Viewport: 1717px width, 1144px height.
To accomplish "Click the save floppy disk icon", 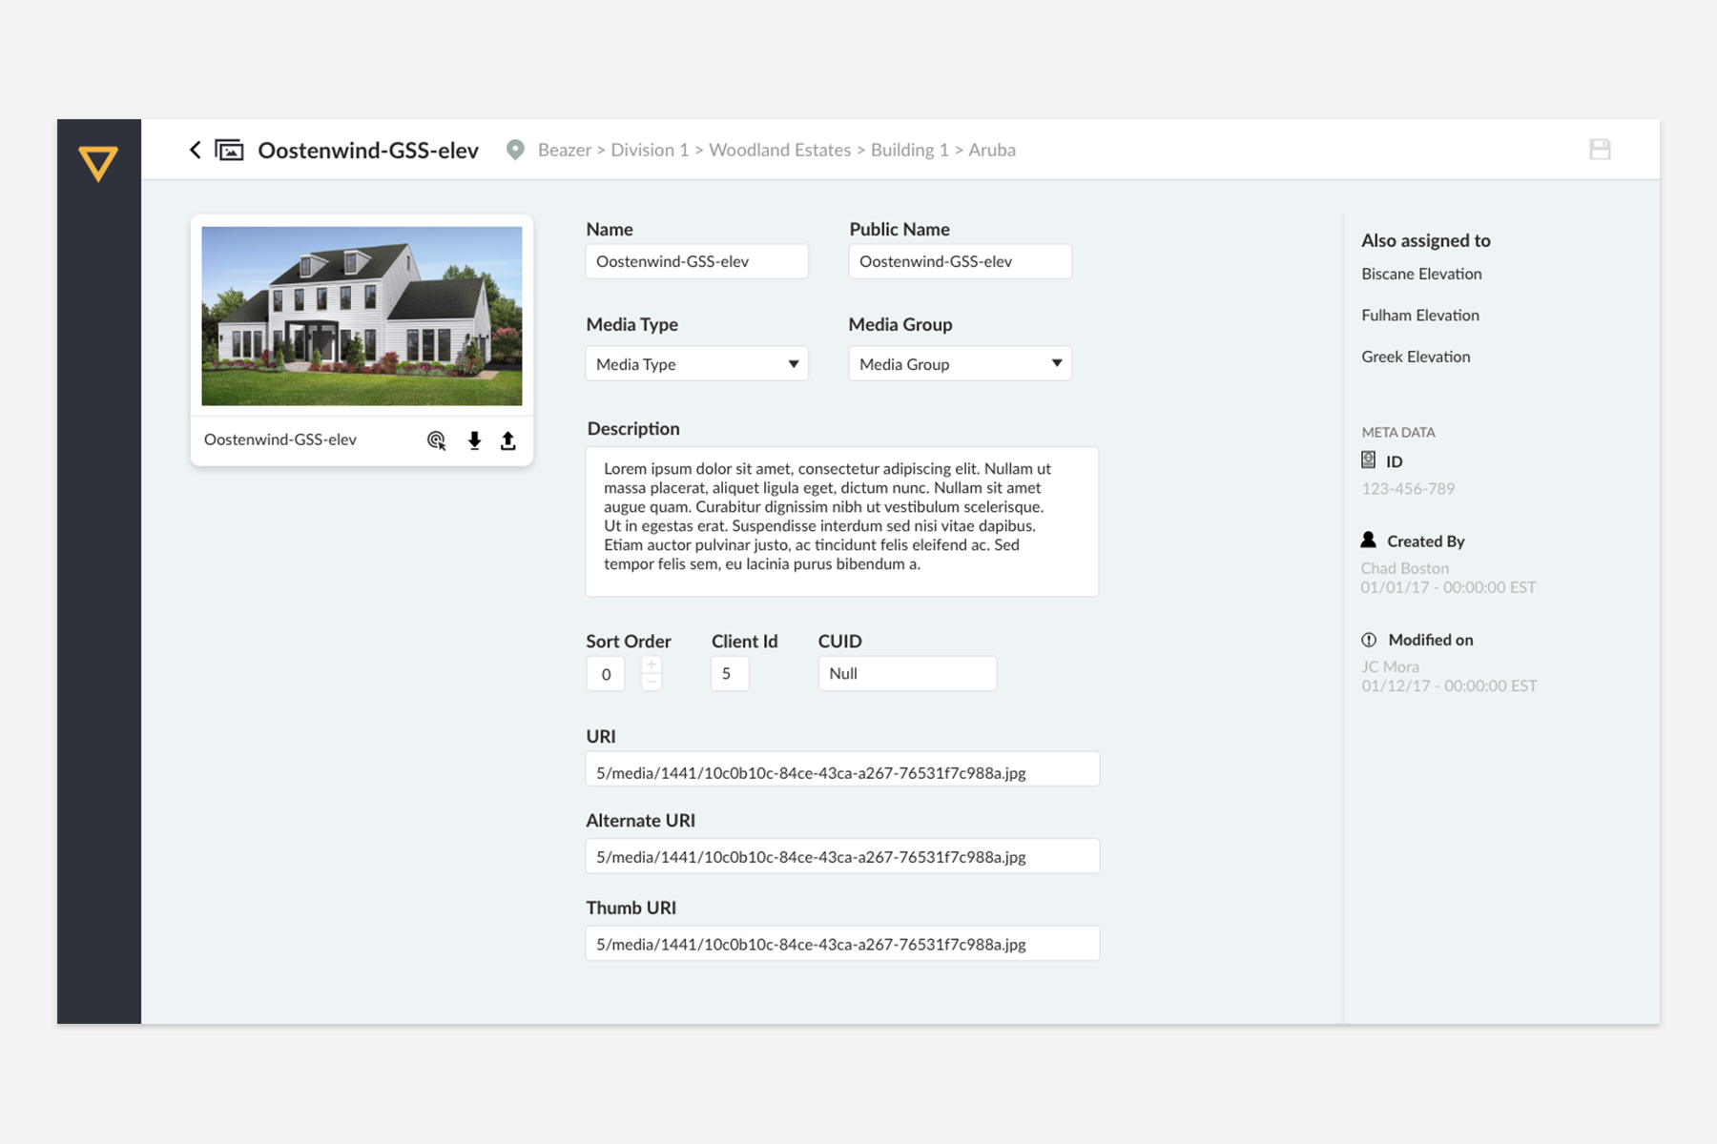I will [1600, 149].
